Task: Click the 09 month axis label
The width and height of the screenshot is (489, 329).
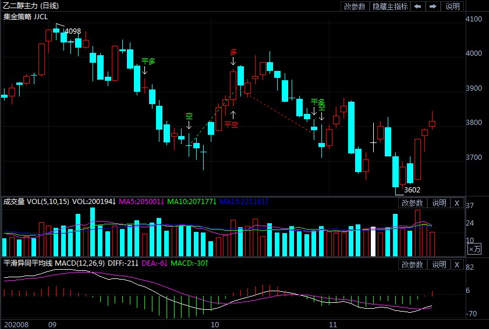Action: point(52,325)
